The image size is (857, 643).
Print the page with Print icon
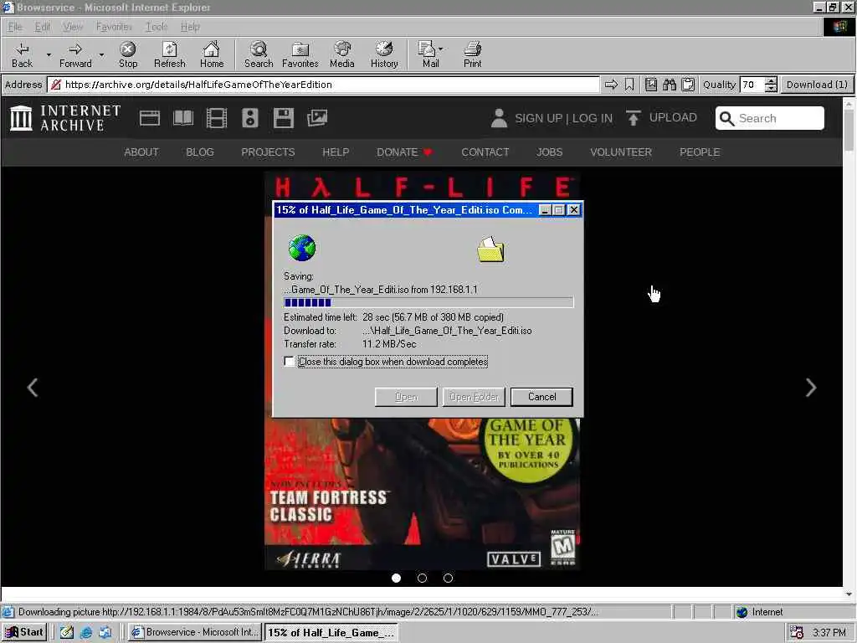[472, 55]
